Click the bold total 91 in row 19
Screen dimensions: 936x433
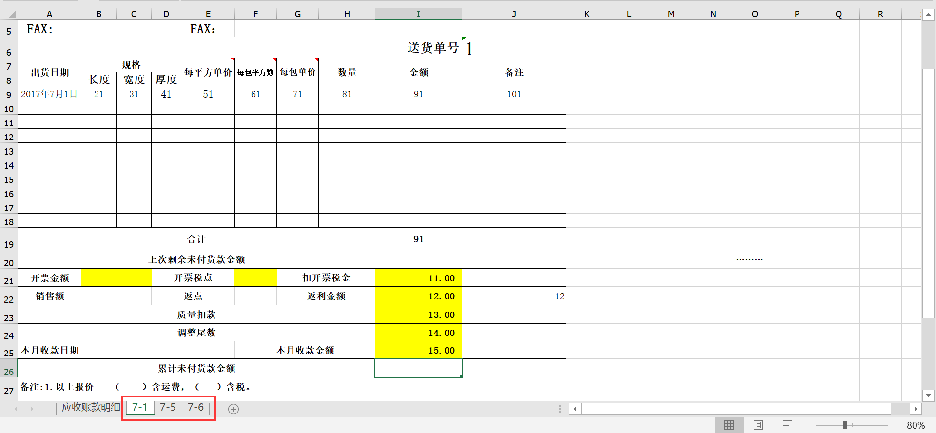tap(418, 239)
